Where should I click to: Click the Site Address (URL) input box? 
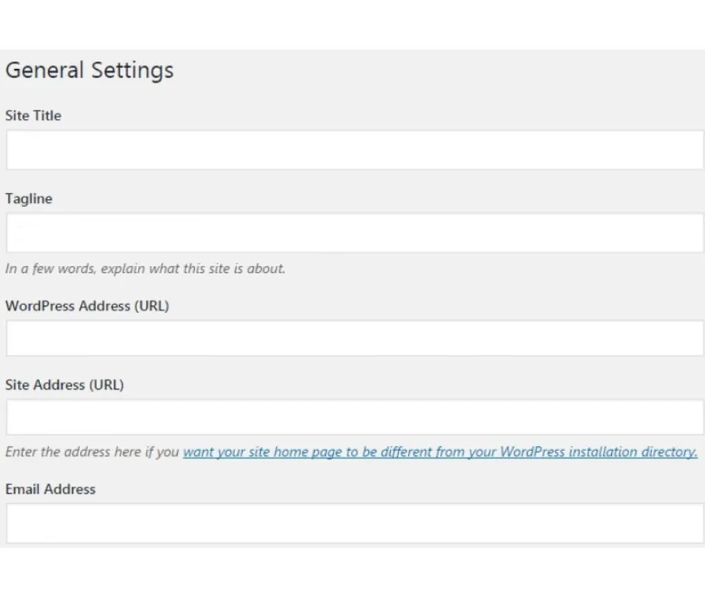point(352,417)
